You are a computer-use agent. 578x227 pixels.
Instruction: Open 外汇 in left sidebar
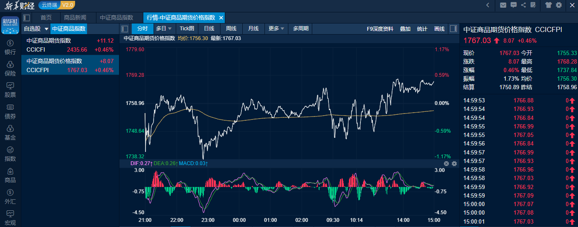[x=10, y=197]
